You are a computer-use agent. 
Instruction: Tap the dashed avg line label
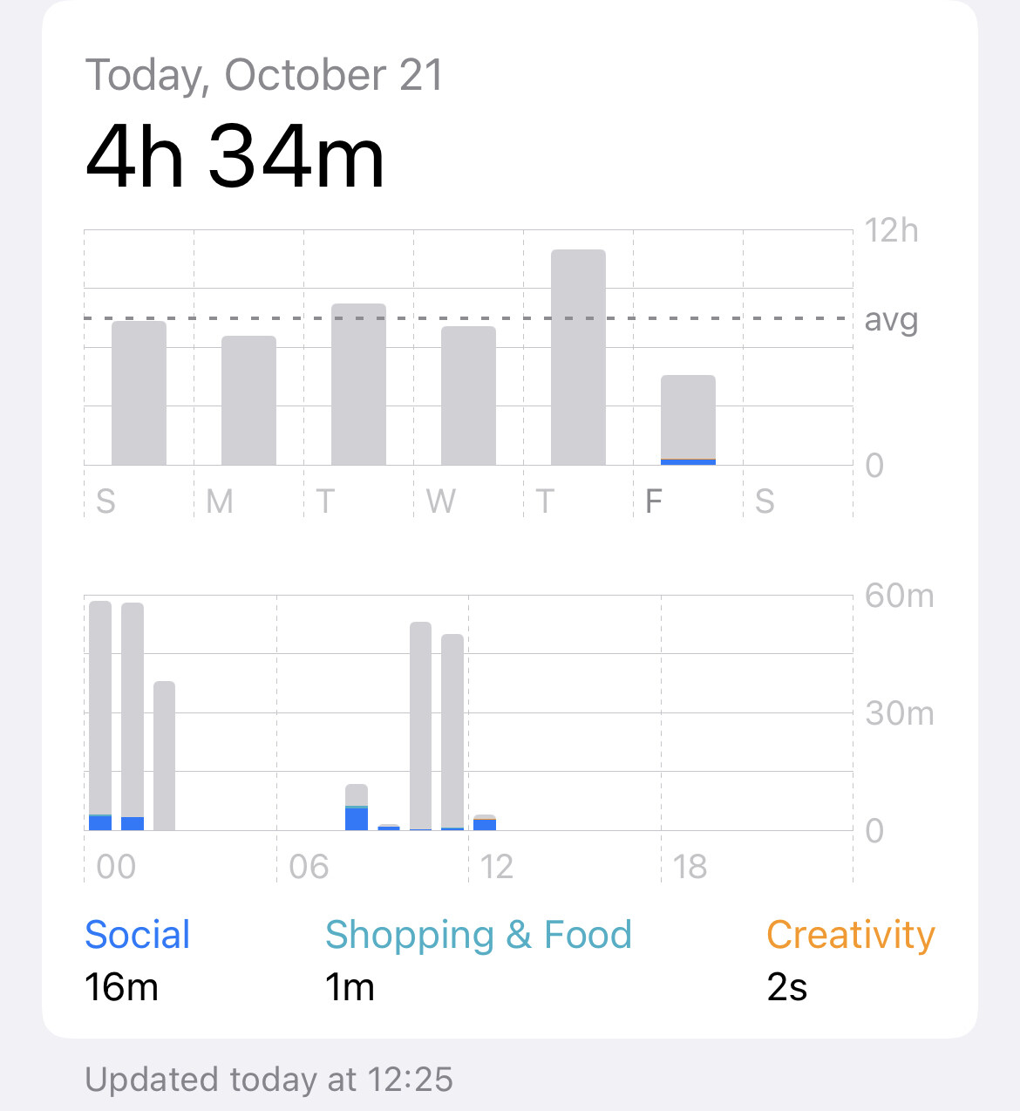[891, 320]
